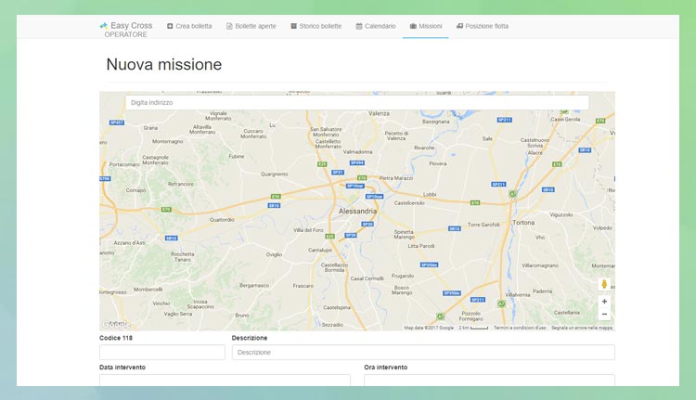The image size is (696, 400).
Task: Open Termini e condizioni d'uso link
Action: pos(520,328)
